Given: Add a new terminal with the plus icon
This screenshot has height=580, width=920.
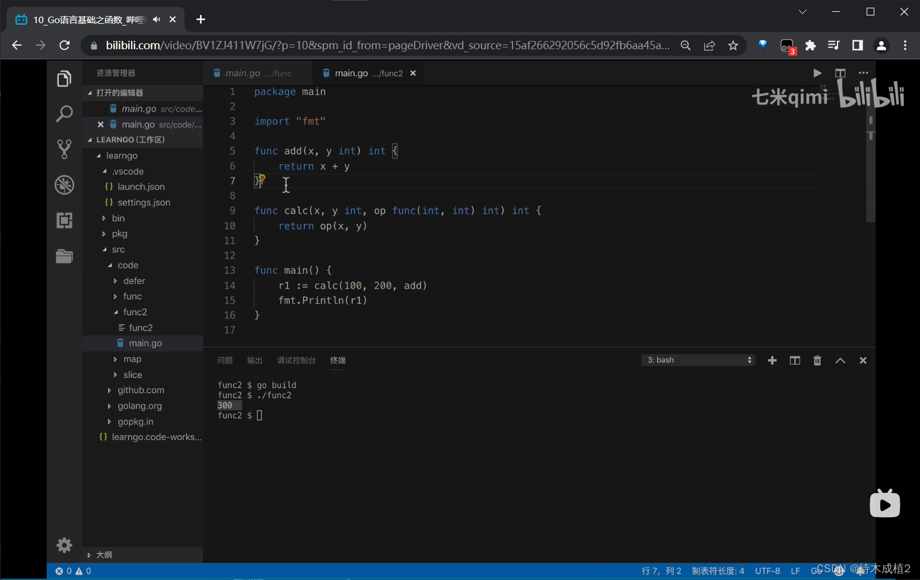Looking at the screenshot, I should pos(772,361).
